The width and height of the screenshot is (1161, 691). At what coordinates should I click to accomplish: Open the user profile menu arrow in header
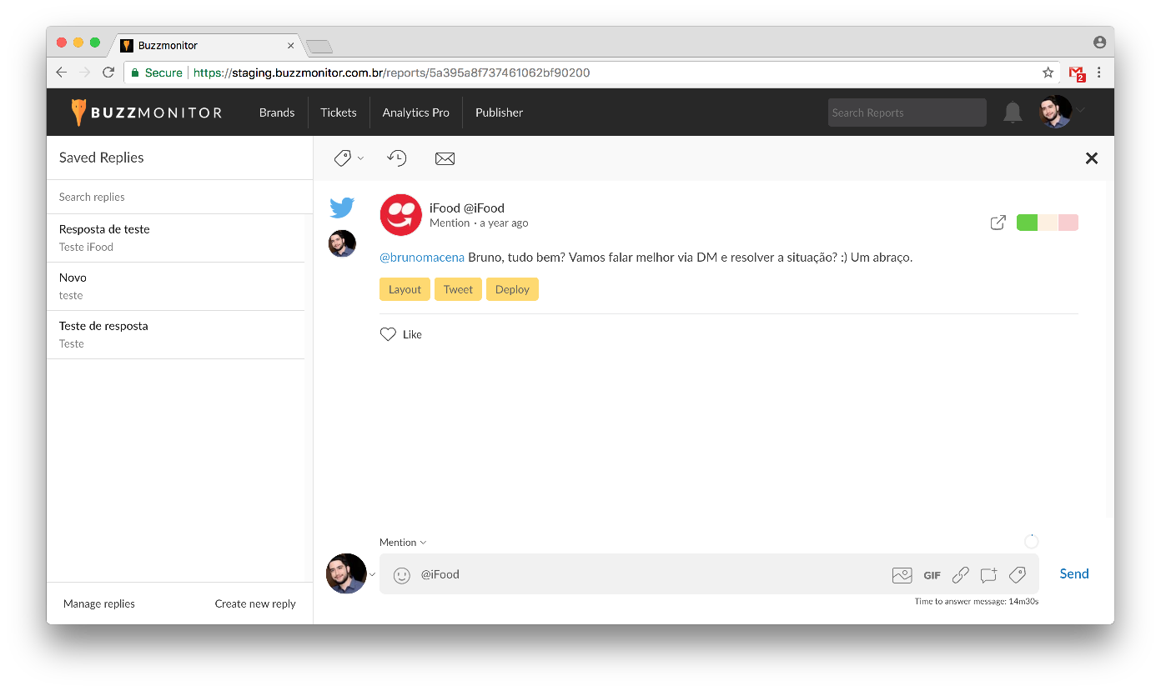pyautogui.click(x=1082, y=110)
